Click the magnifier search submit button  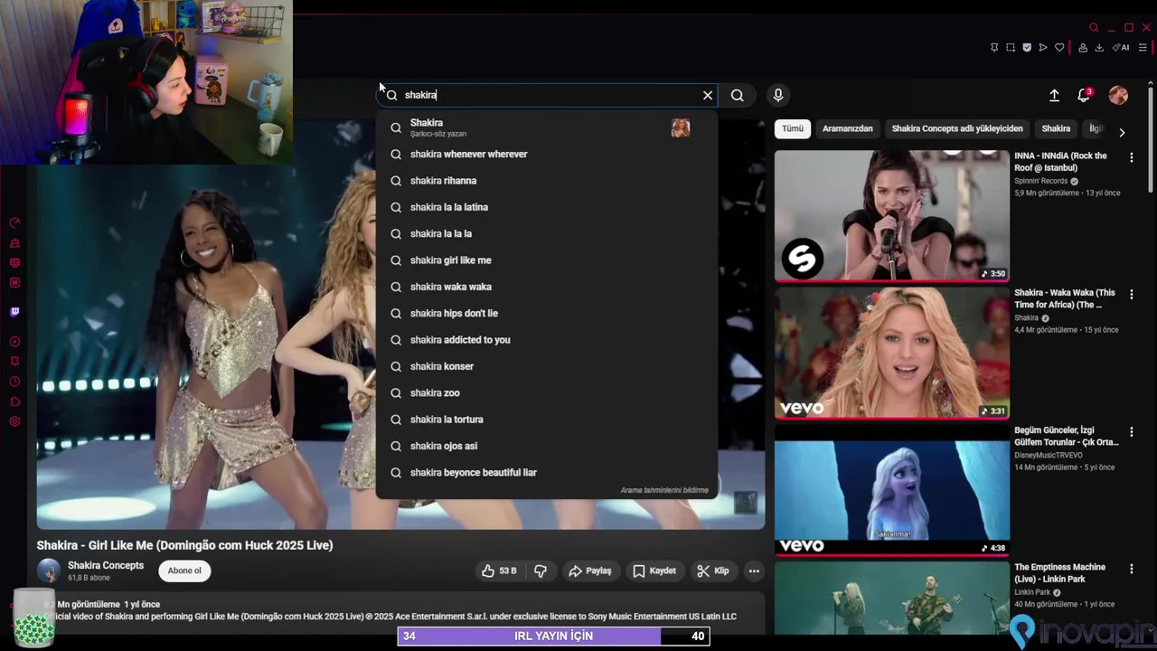click(738, 95)
